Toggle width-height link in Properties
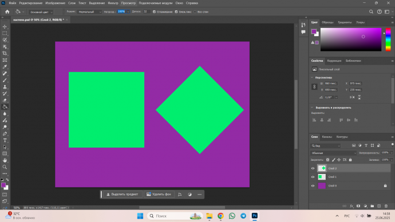The height and width of the screenshot is (222, 395). tap(314, 86)
